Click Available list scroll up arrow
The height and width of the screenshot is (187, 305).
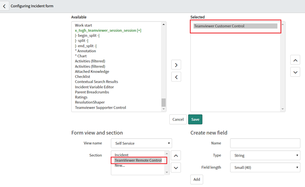tap(164, 24)
